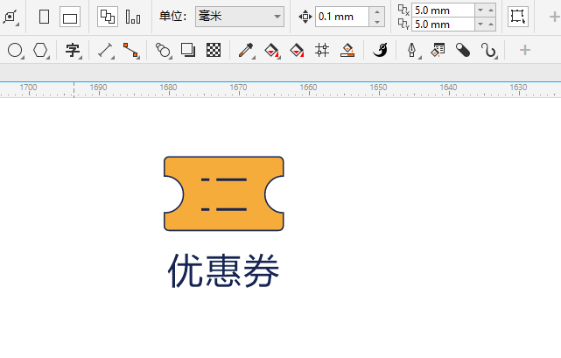561x358 pixels.
Task: Select the Text tool labeled 字
Action: [x=73, y=50]
